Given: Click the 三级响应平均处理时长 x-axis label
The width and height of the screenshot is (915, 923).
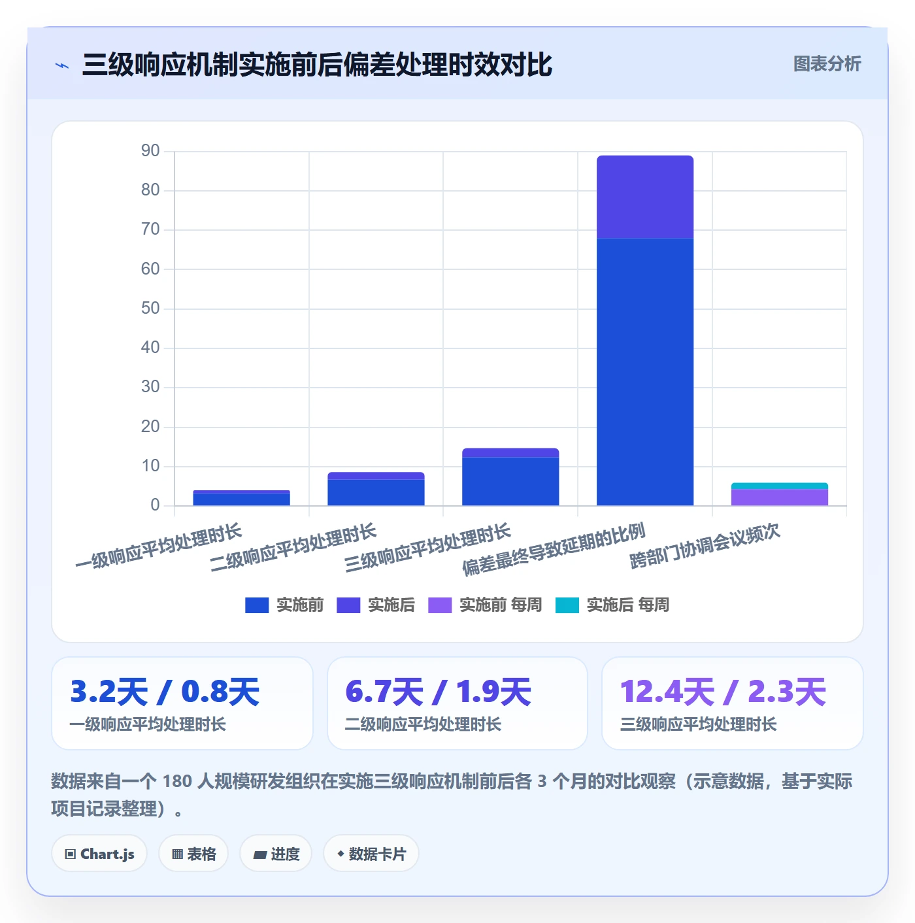Looking at the screenshot, I should 428,548.
